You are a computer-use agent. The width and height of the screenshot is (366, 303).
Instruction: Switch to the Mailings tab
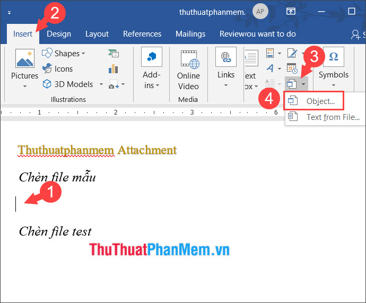[x=190, y=34]
